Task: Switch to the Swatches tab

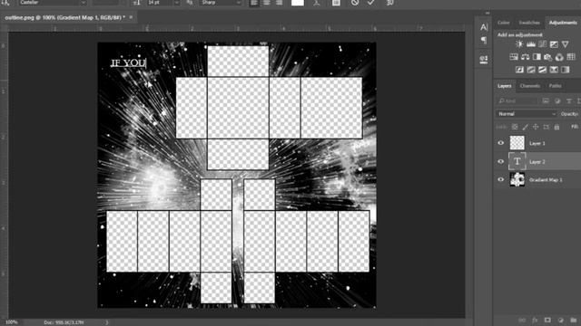Action: [x=529, y=23]
